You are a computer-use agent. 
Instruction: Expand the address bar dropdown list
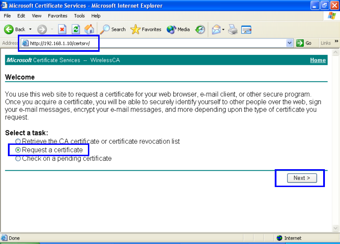290,43
